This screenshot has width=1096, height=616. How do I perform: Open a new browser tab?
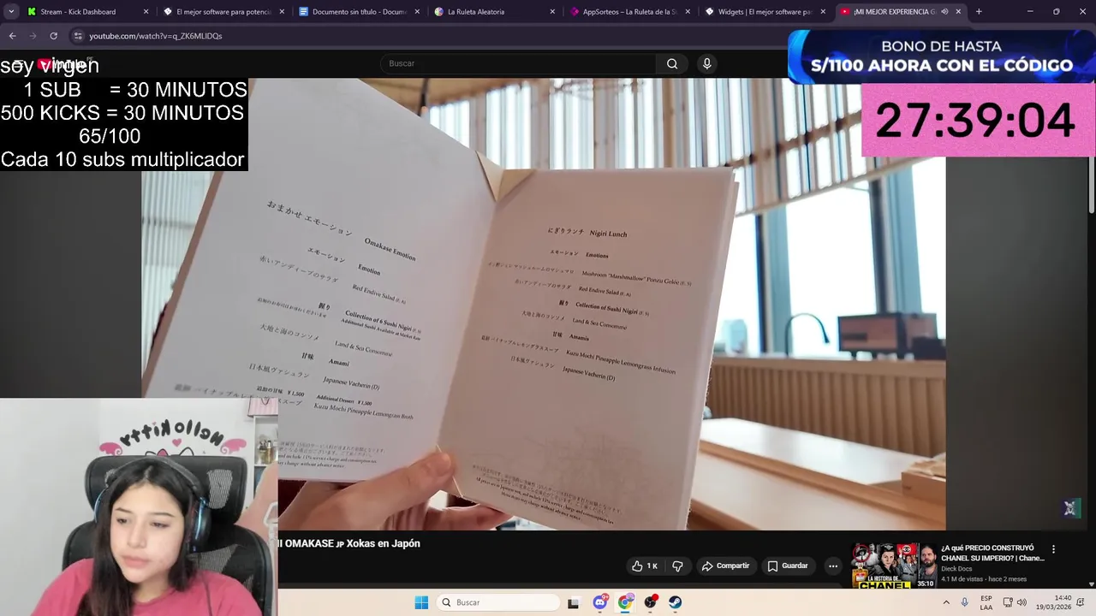click(x=979, y=12)
